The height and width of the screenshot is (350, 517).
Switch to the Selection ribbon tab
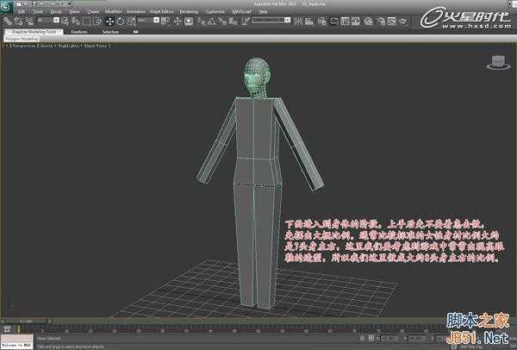coord(110,32)
